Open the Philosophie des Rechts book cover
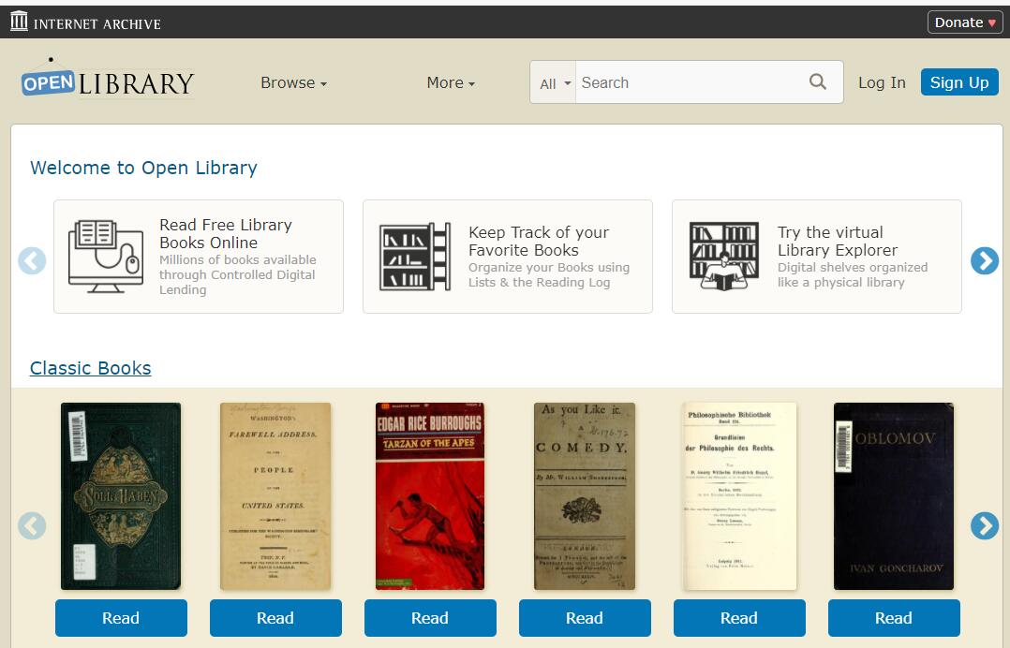This screenshot has height=648, width=1010. pos(739,496)
